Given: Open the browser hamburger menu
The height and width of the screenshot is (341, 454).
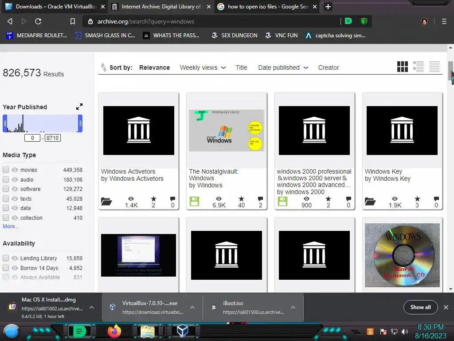Looking at the screenshot, I should coord(444,21).
